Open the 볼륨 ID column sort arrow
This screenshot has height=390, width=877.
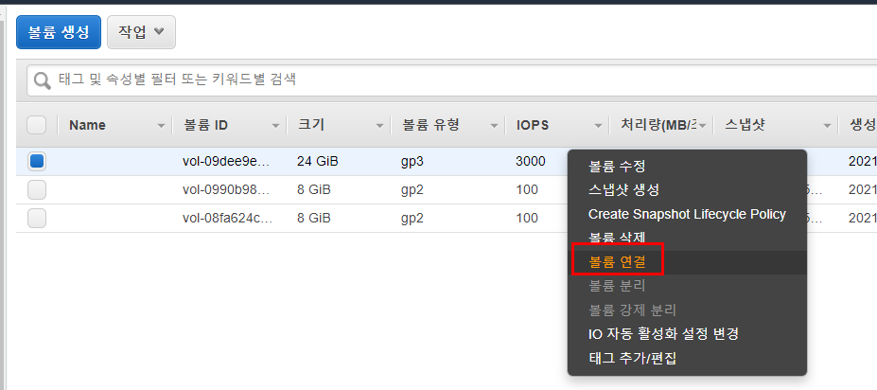pyautogui.click(x=275, y=126)
